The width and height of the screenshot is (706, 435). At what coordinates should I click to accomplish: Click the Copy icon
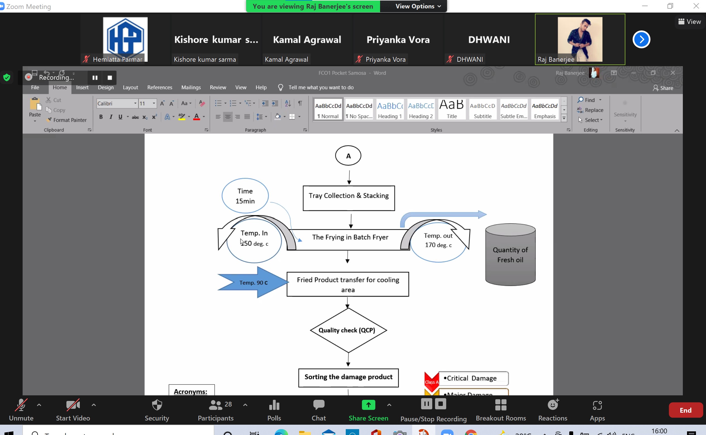pos(49,110)
